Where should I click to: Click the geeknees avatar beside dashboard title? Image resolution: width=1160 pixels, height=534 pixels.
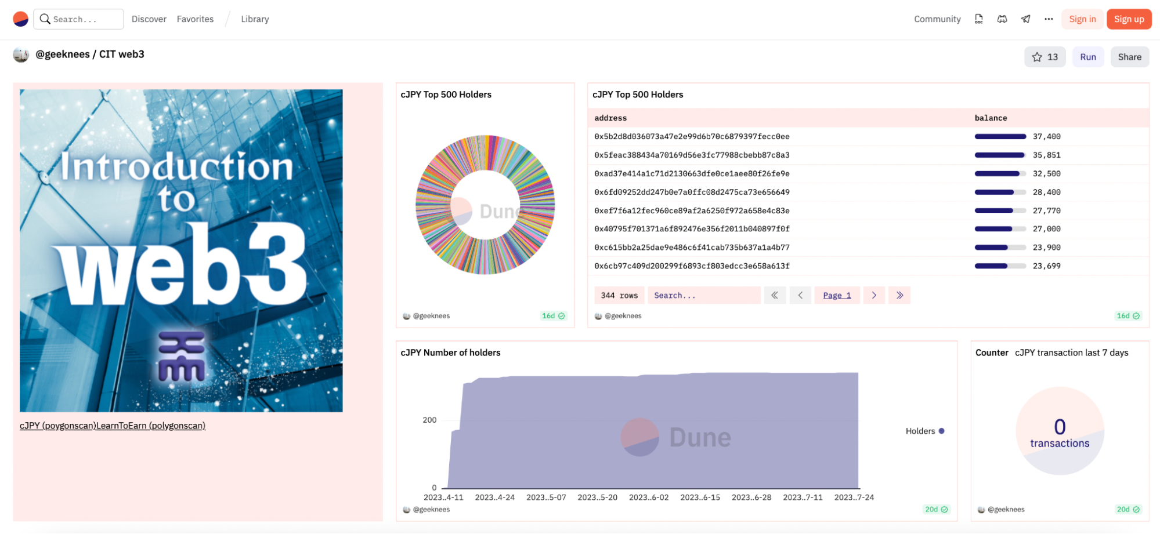21,55
